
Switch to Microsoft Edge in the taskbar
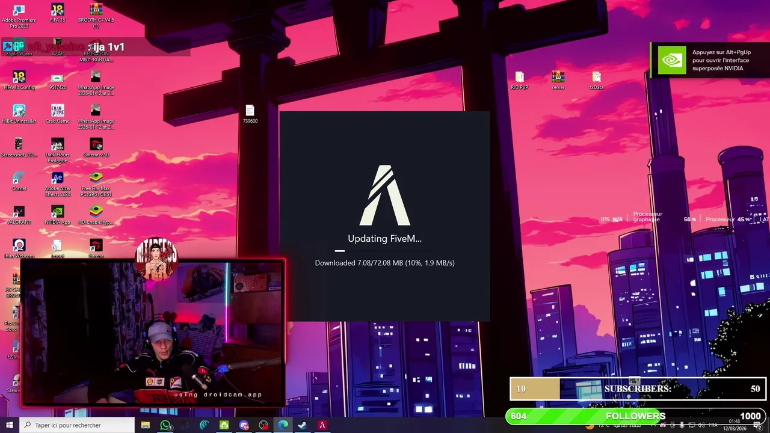283,425
